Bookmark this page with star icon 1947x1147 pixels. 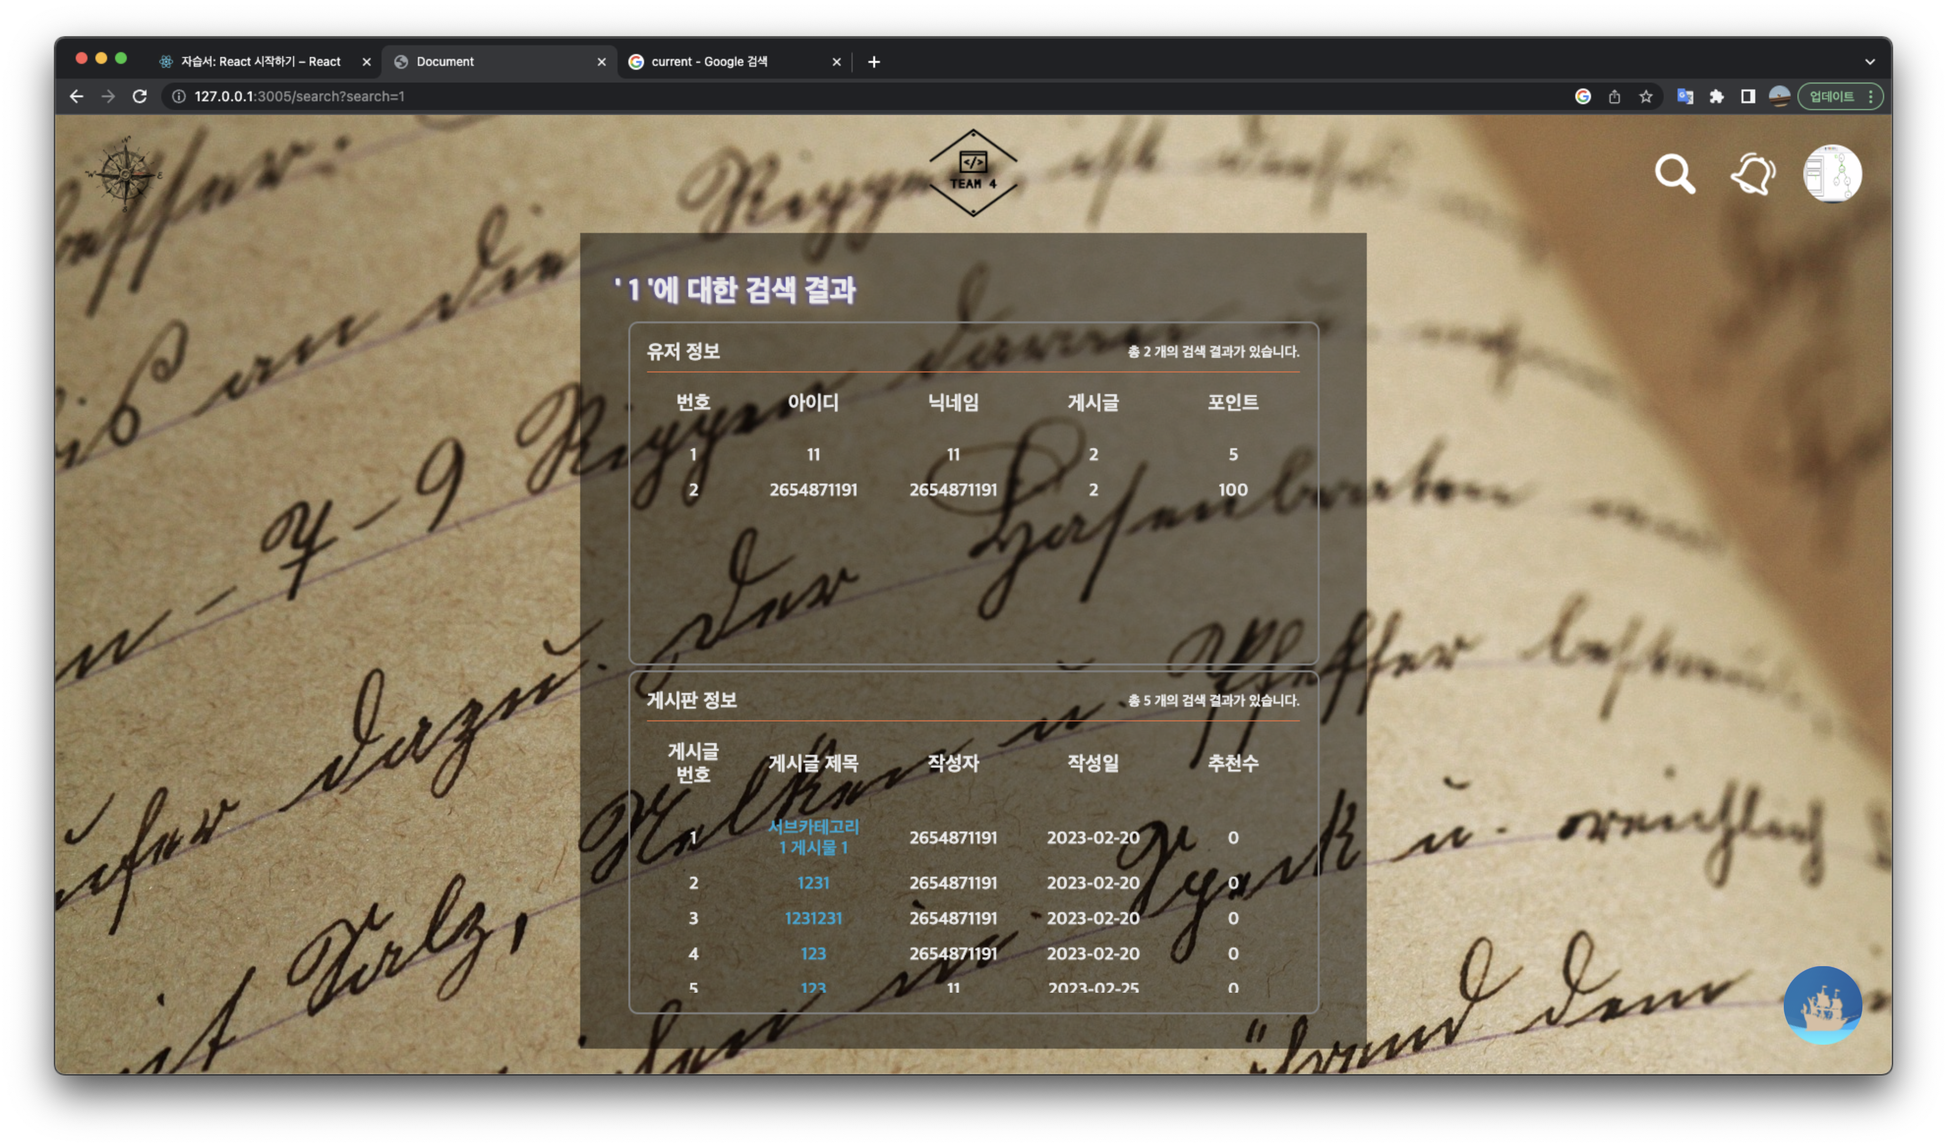[x=1646, y=97]
